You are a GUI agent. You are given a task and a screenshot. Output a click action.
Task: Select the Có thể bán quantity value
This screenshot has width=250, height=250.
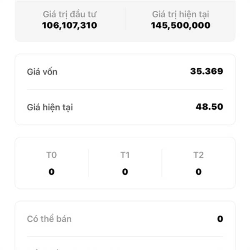click(x=220, y=219)
